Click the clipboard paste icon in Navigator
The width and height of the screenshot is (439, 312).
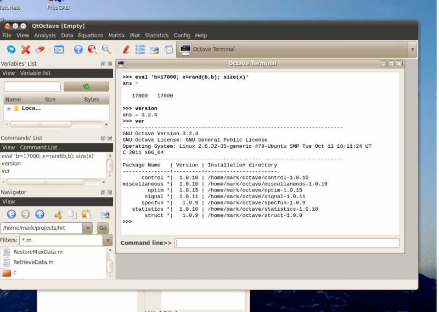pyautogui.click(x=87, y=214)
